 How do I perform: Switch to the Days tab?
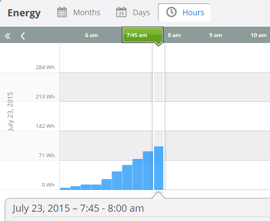coord(133,13)
